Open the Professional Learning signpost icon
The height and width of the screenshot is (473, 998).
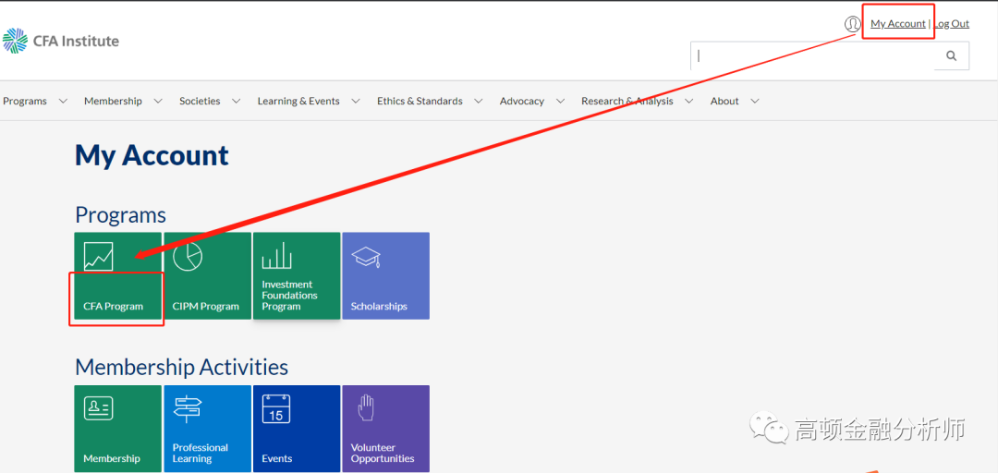coord(188,409)
